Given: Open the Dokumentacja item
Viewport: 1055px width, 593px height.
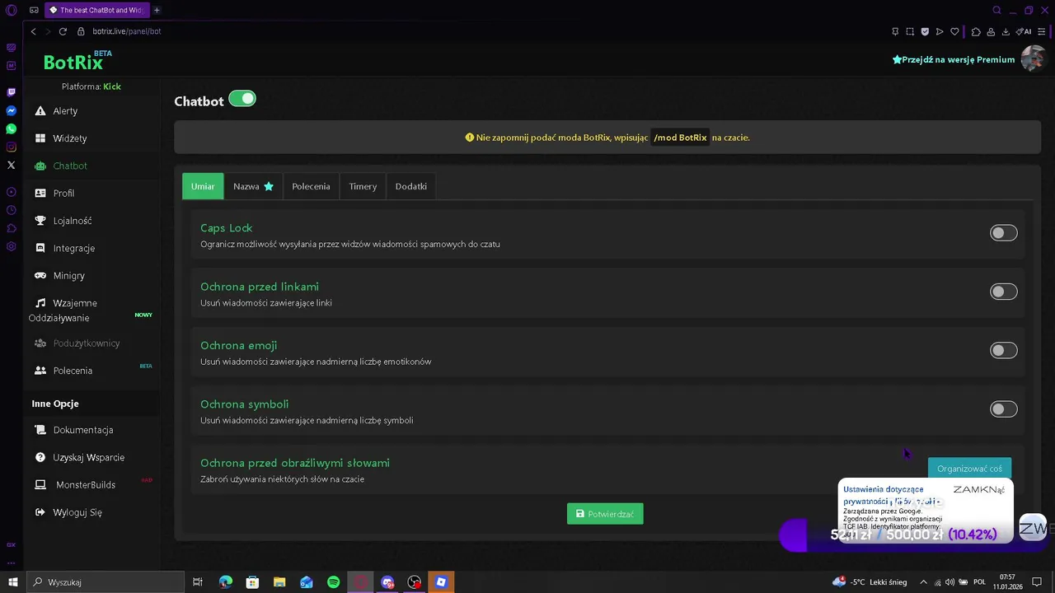Looking at the screenshot, I should tap(74, 430).
